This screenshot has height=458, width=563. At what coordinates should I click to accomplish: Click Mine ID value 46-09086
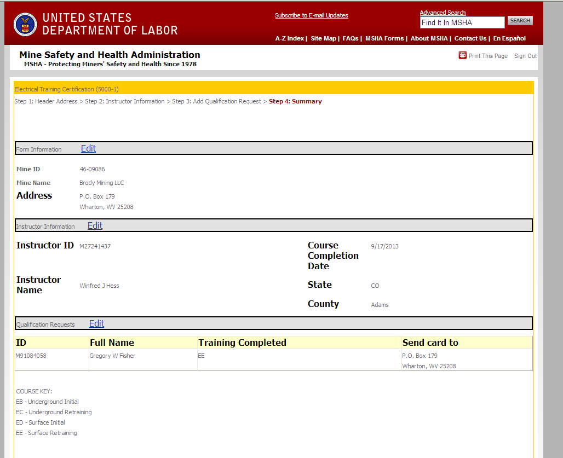92,169
